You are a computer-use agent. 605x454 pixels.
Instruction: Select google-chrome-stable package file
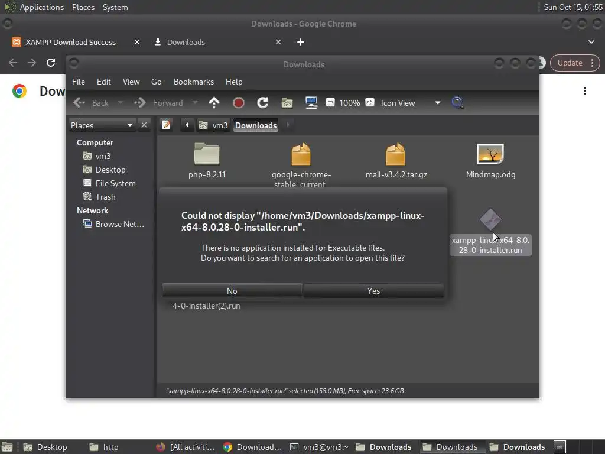tap(301, 165)
